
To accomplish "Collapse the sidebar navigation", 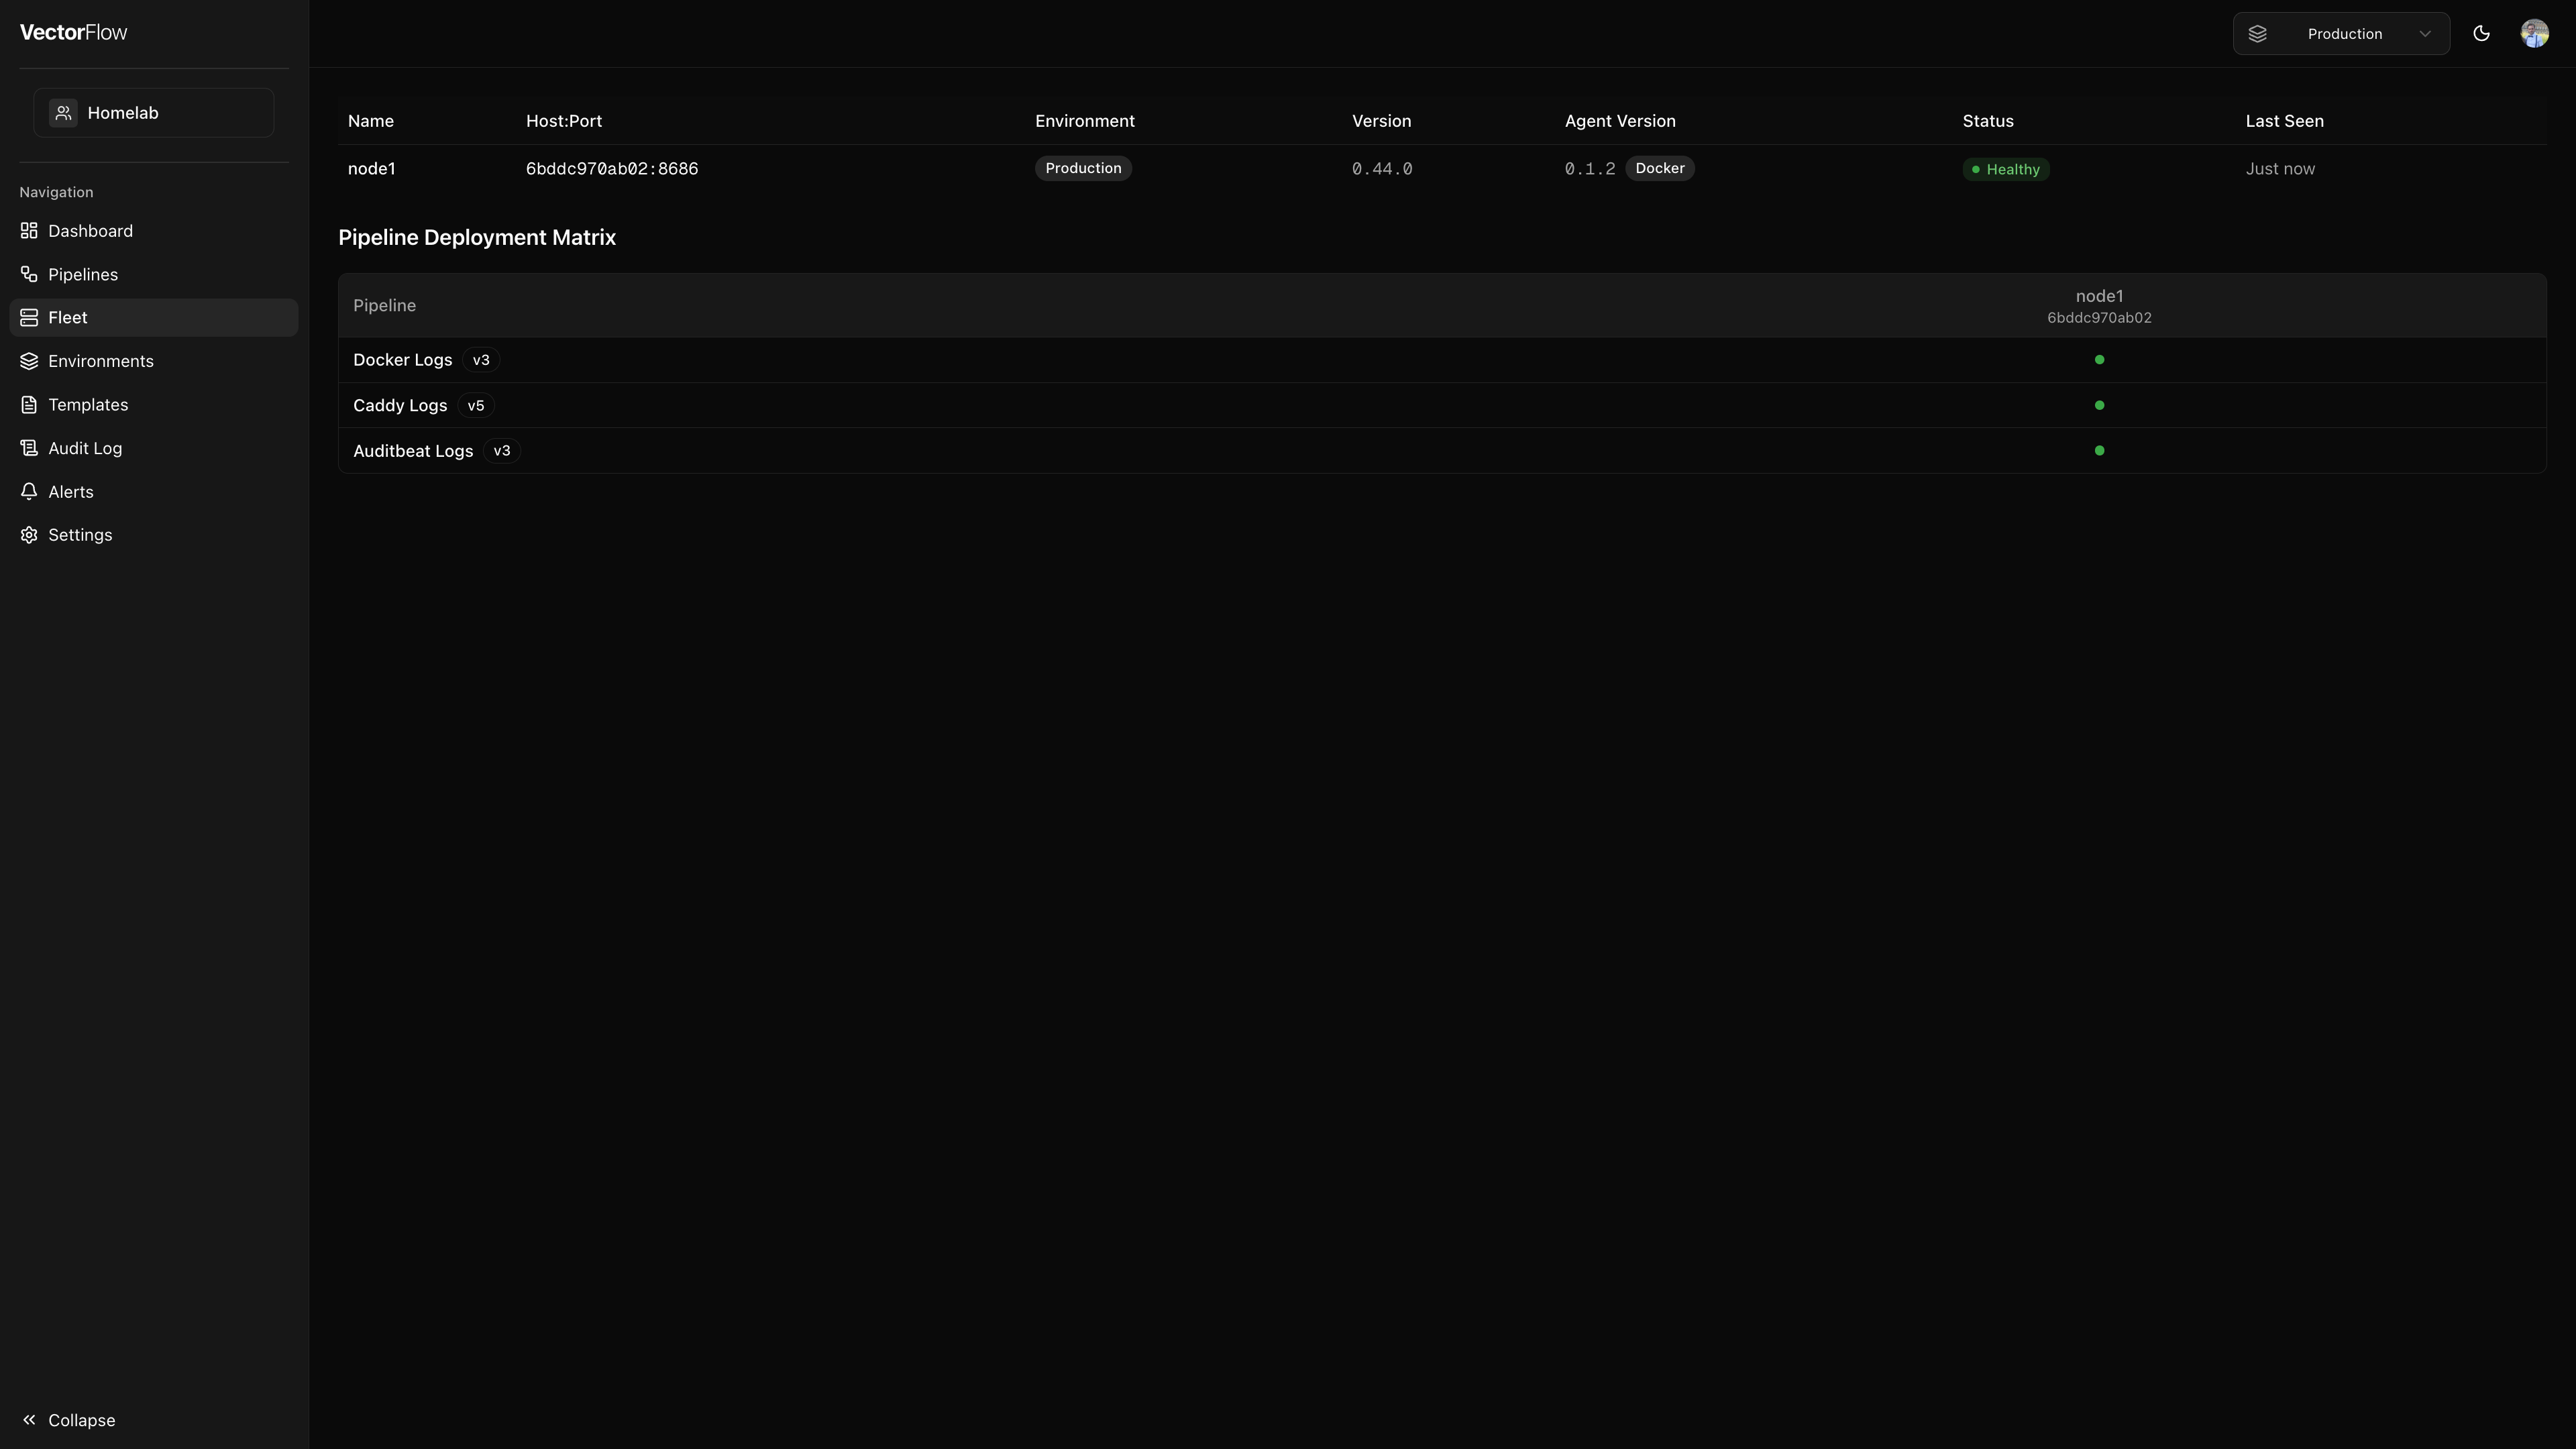I will [68, 1420].
